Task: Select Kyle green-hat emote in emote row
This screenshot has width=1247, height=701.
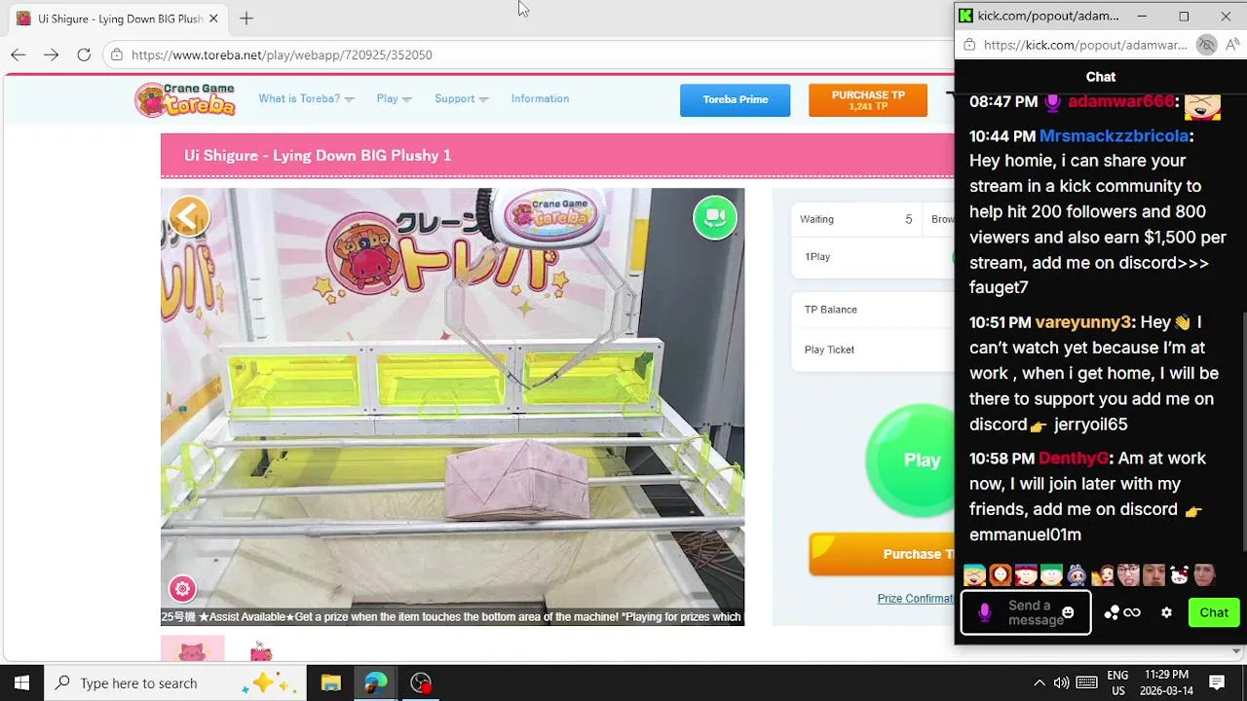Action: tap(1051, 574)
